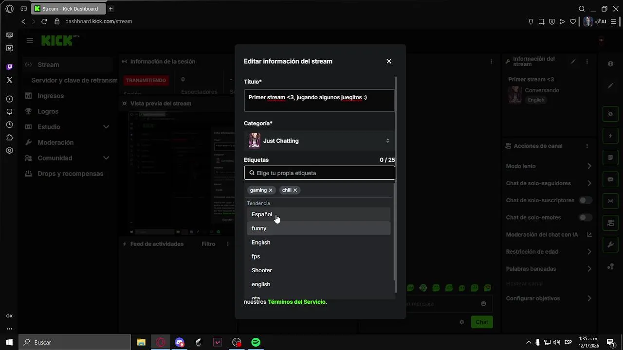Open chat settings gear icon
623x350 pixels.
tap(462, 322)
